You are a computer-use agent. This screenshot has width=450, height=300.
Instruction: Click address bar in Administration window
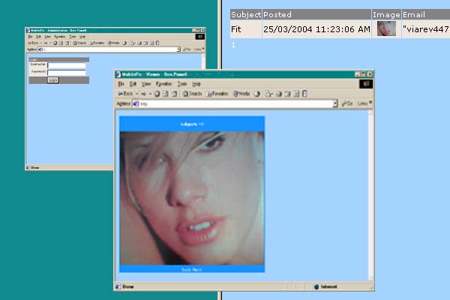(x=109, y=49)
